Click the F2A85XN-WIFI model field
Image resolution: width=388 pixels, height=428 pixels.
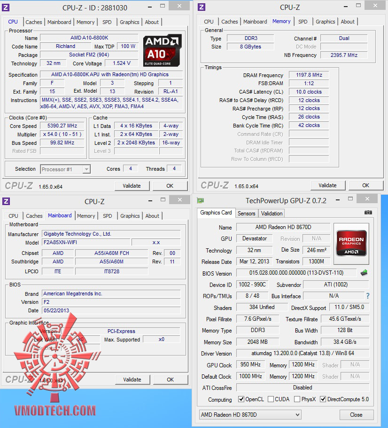pyautogui.click(x=86, y=242)
